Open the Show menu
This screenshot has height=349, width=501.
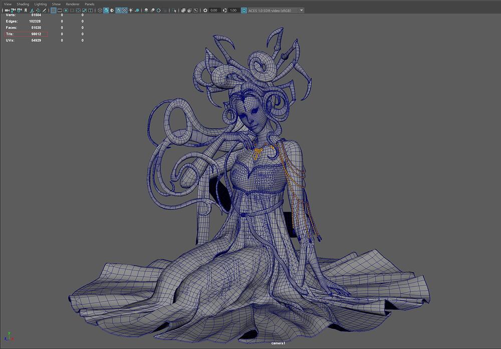point(56,4)
